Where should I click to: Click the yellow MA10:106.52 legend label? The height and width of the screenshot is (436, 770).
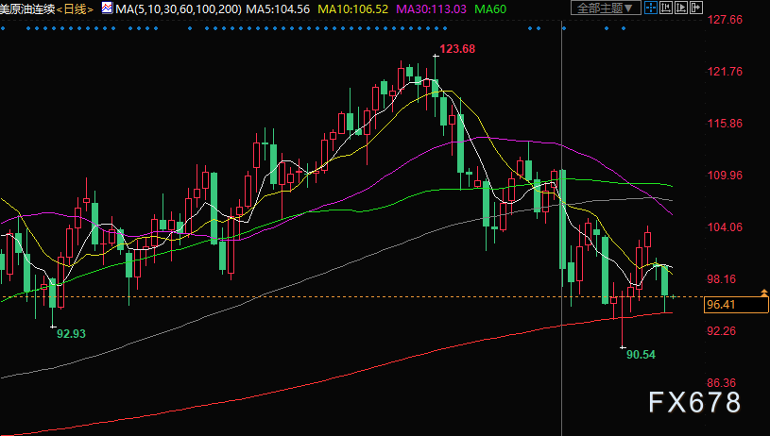pos(353,8)
